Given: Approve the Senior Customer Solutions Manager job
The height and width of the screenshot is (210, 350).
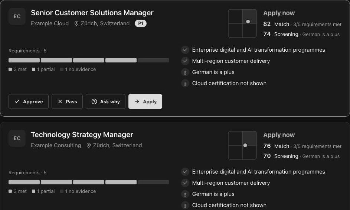Looking at the screenshot, I should pos(29,101).
